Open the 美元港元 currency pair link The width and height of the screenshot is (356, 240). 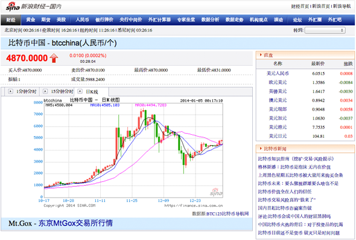[x=278, y=127]
